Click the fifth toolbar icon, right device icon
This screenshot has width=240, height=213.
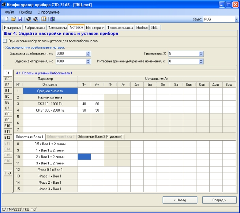pyautogui.click(x=35, y=19)
